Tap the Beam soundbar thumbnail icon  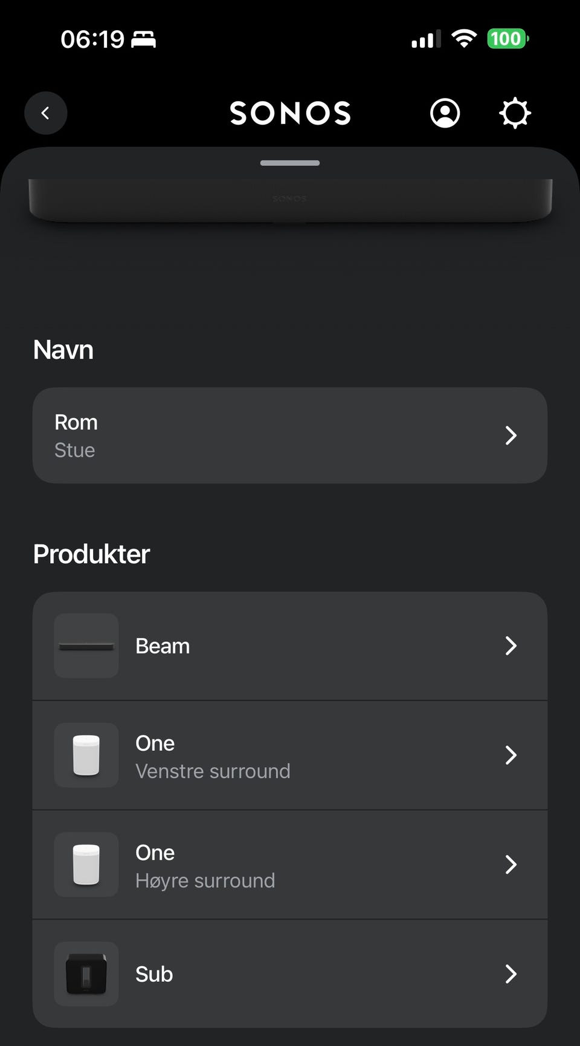tap(86, 646)
